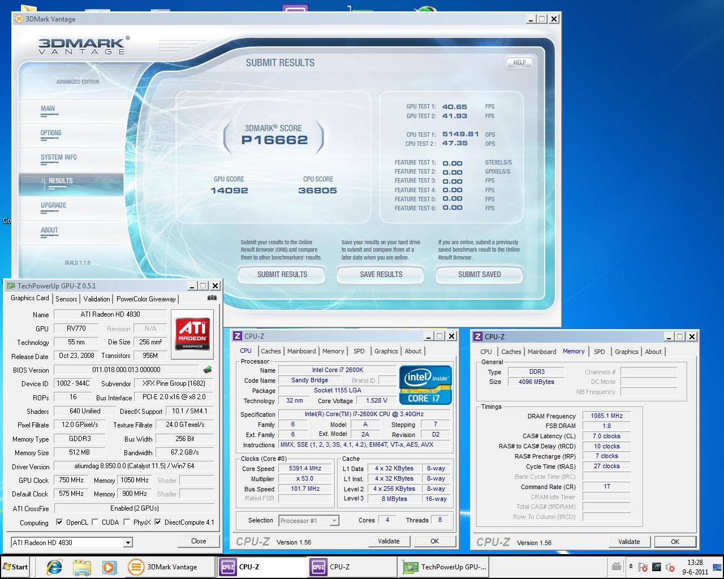Click the DRAM Frequency 1085.1 MHz value
This screenshot has width=724, height=579.
pyautogui.click(x=606, y=416)
